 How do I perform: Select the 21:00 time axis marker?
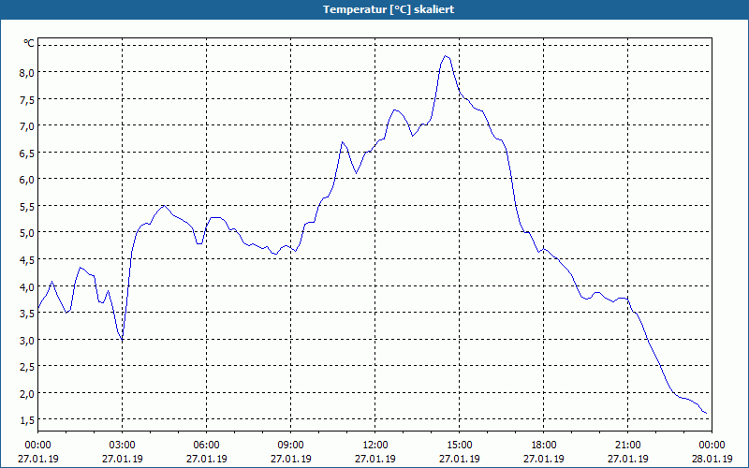(627, 446)
